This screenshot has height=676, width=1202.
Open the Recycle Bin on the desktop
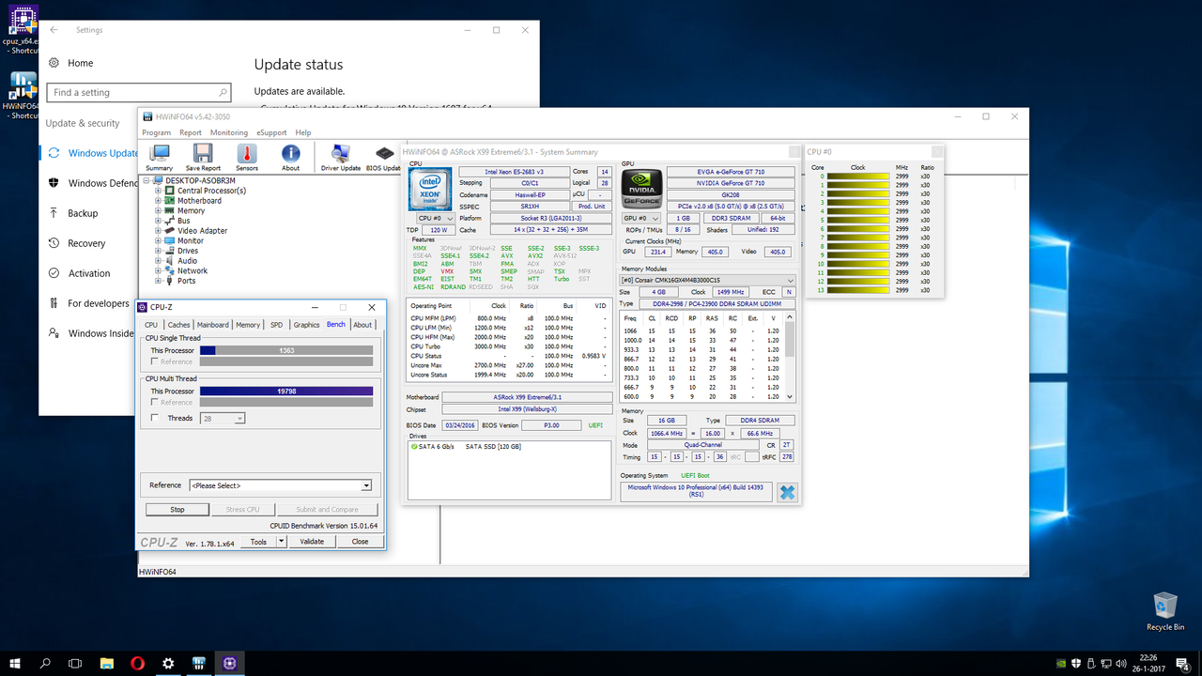click(1164, 607)
